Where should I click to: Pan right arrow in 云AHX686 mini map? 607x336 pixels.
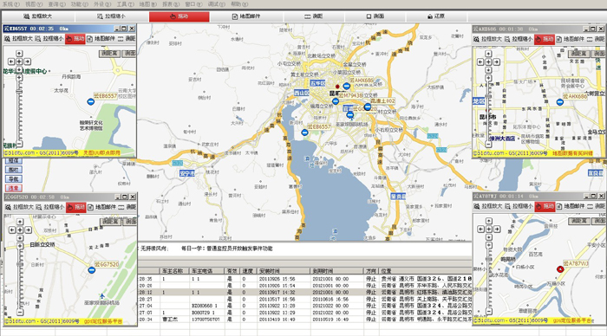(x=496, y=61)
